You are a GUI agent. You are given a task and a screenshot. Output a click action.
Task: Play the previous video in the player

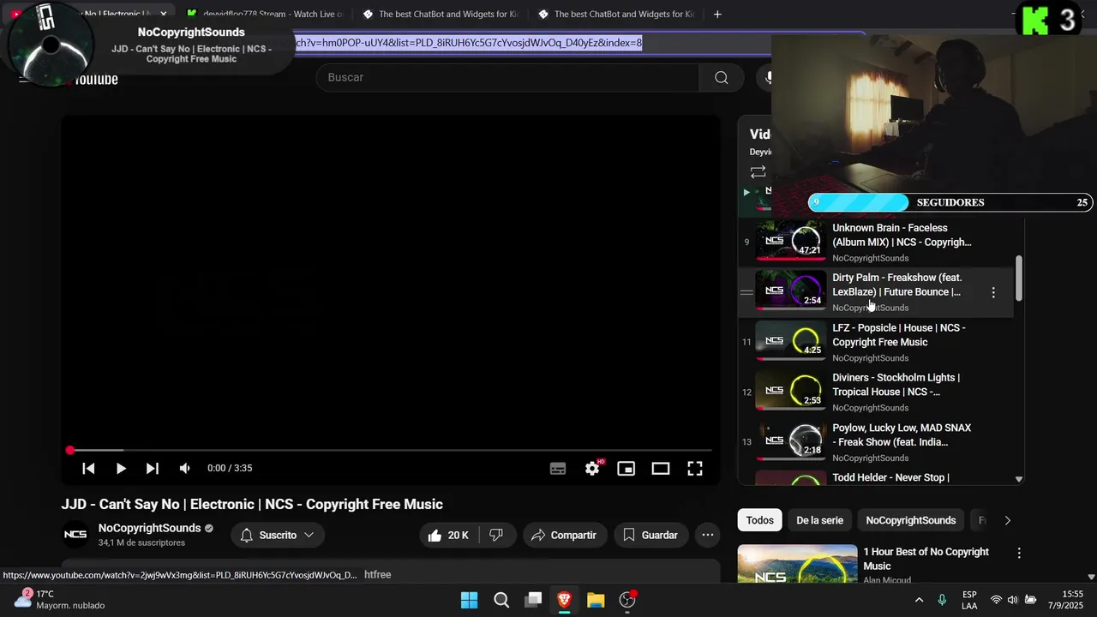click(88, 468)
